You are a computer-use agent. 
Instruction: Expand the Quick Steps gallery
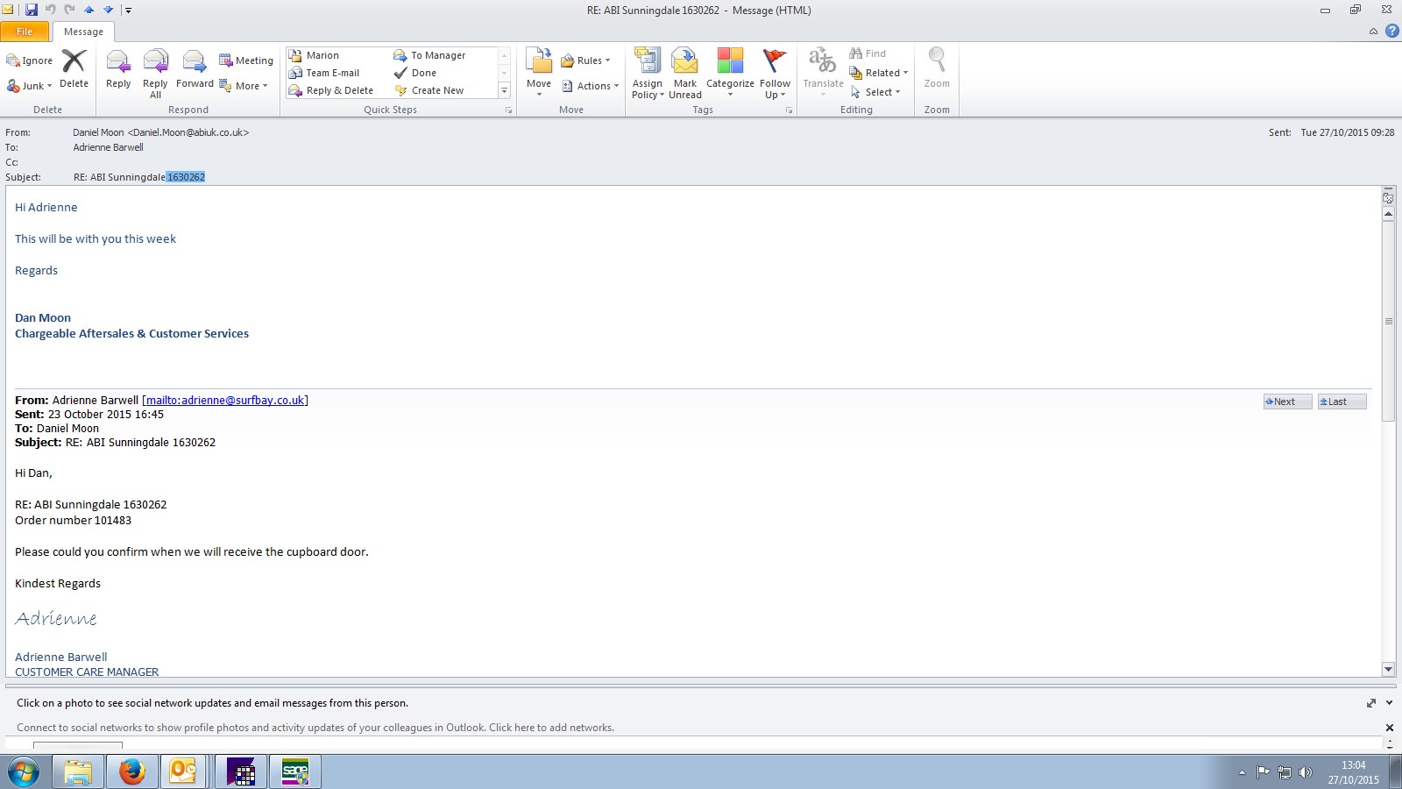click(504, 90)
